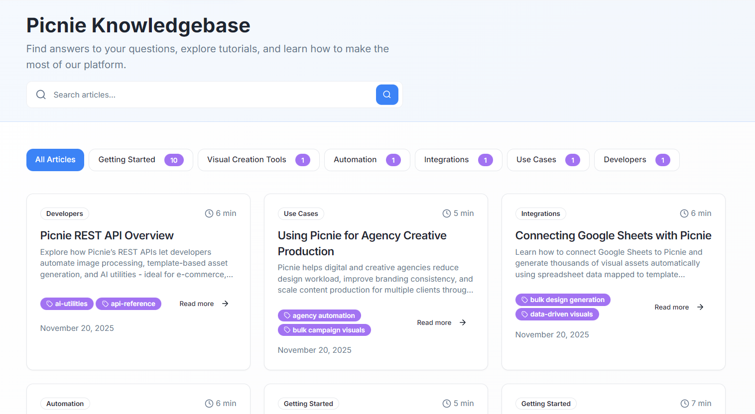Screen dimensions: 755x414
Task: Open the Using Picnie for Agency Creative Production article
Action: click(362, 243)
